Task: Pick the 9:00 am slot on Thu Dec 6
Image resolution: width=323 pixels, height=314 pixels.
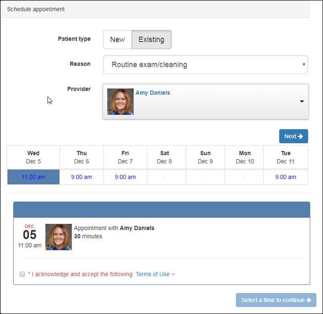Action: pyautogui.click(x=82, y=177)
